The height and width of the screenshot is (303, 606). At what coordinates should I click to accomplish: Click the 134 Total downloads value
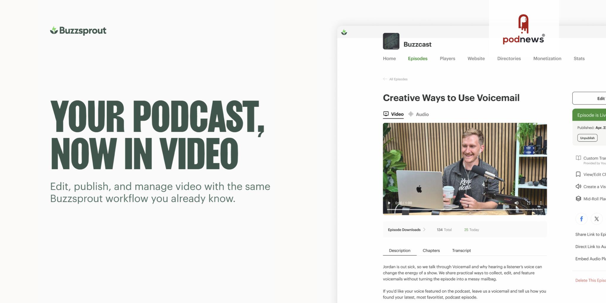(x=444, y=230)
